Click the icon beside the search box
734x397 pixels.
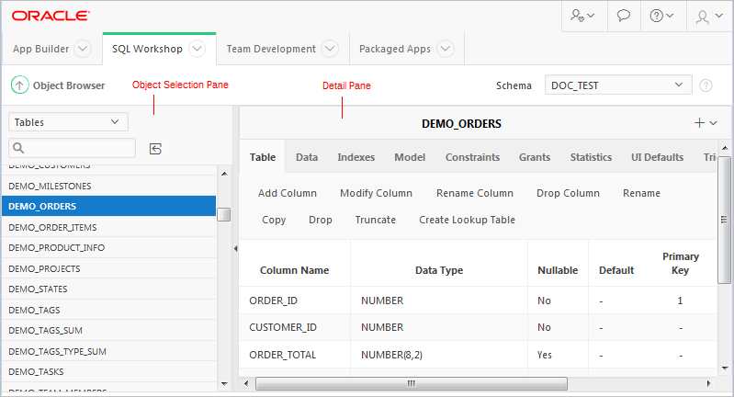(x=155, y=148)
